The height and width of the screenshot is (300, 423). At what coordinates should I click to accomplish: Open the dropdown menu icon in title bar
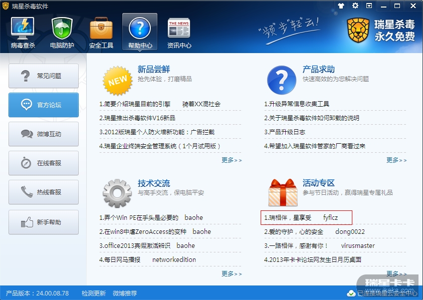point(369,6)
